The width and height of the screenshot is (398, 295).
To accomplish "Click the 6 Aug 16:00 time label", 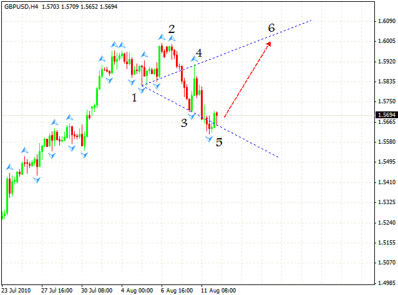I will click(177, 290).
